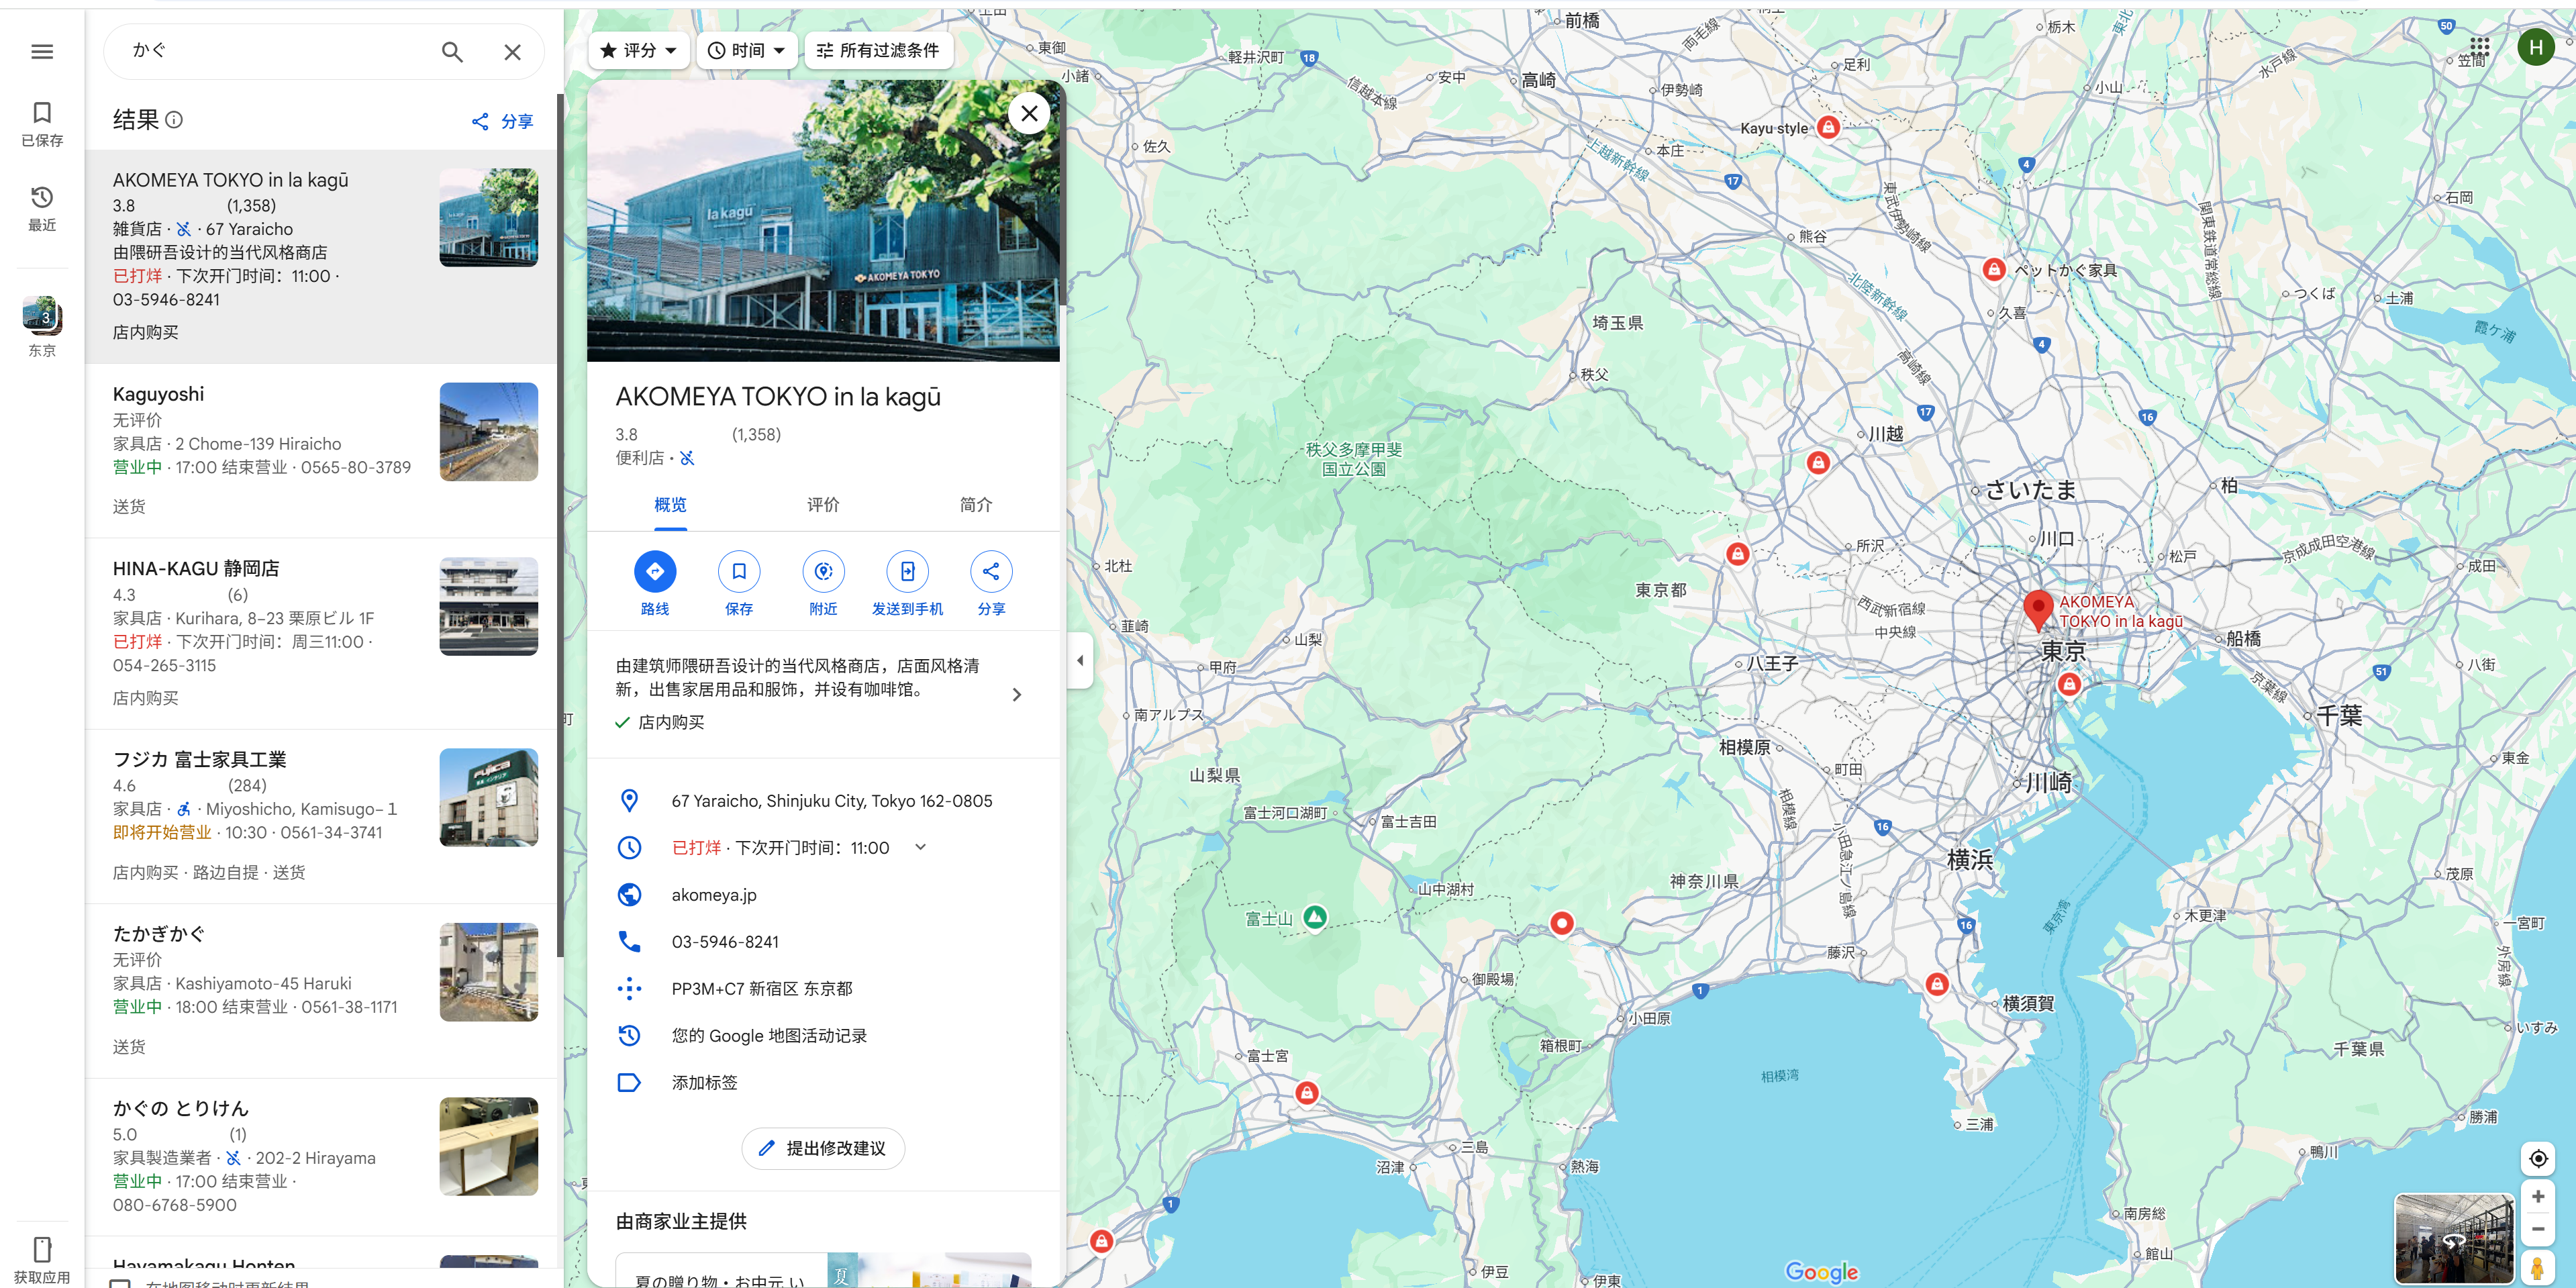The height and width of the screenshot is (1288, 2576).
Task: Click the My location button
Action: (2538, 1158)
